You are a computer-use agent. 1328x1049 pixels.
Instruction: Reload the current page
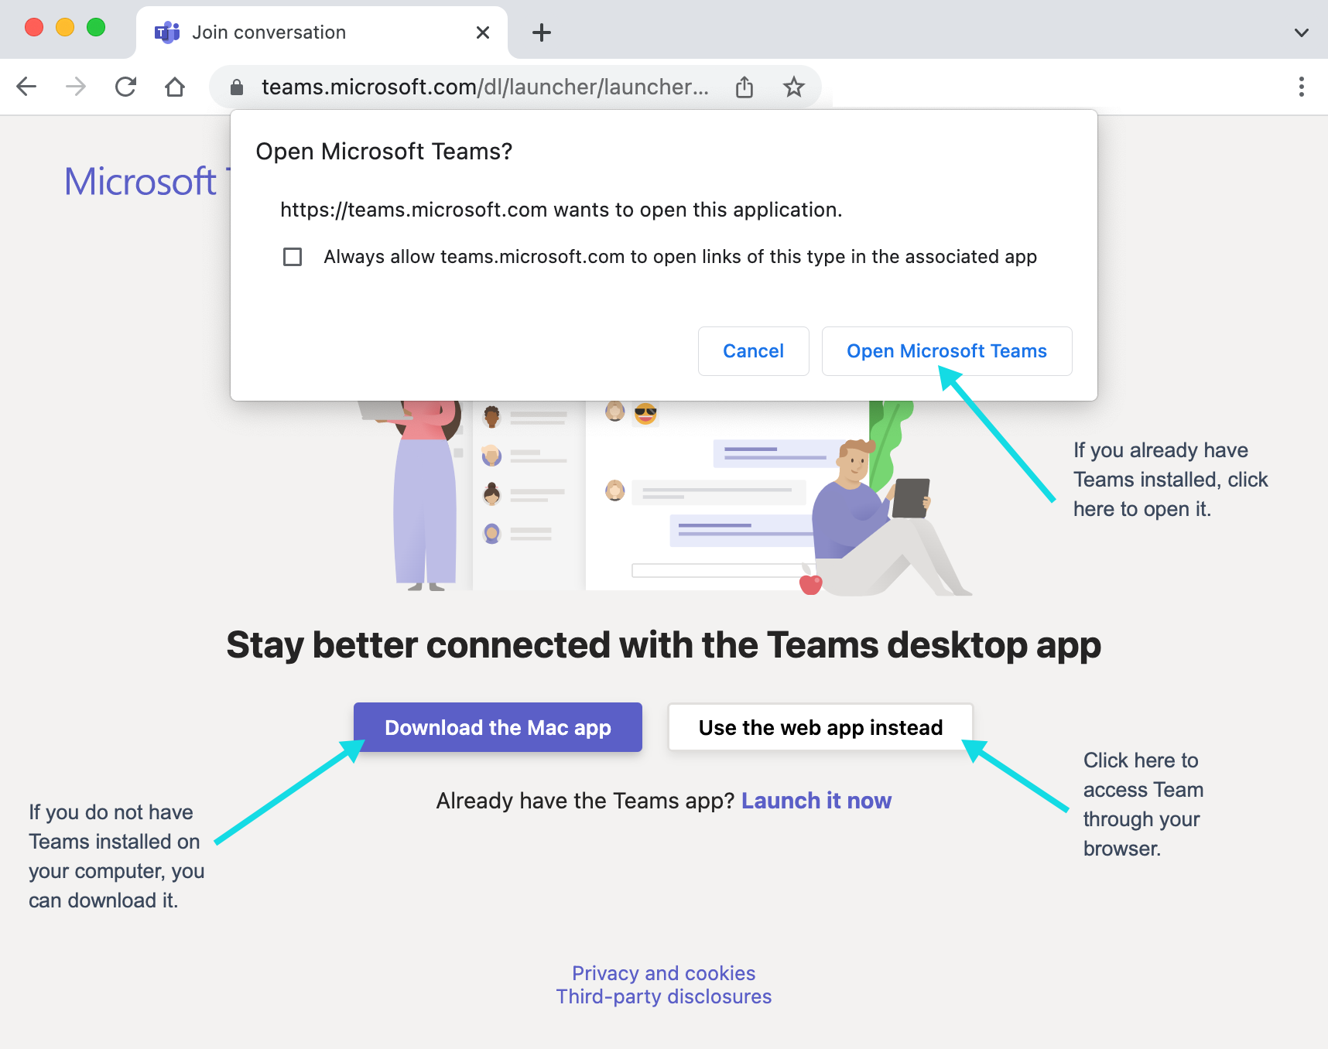125,87
